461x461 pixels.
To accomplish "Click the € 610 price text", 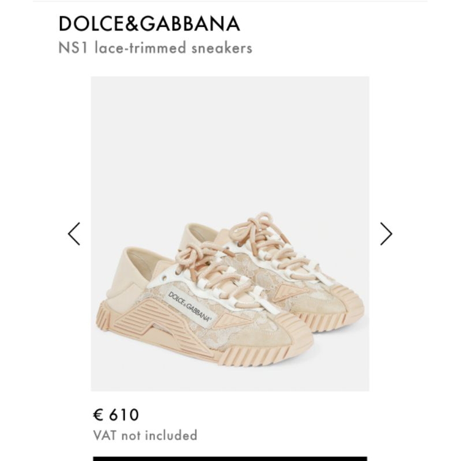I will [116, 415].
